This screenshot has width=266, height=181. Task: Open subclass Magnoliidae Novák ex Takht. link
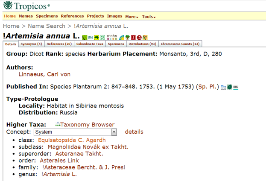click(88, 147)
